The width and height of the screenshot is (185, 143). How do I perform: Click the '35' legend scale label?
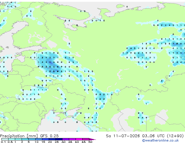pyautogui.click(x=70, y=142)
